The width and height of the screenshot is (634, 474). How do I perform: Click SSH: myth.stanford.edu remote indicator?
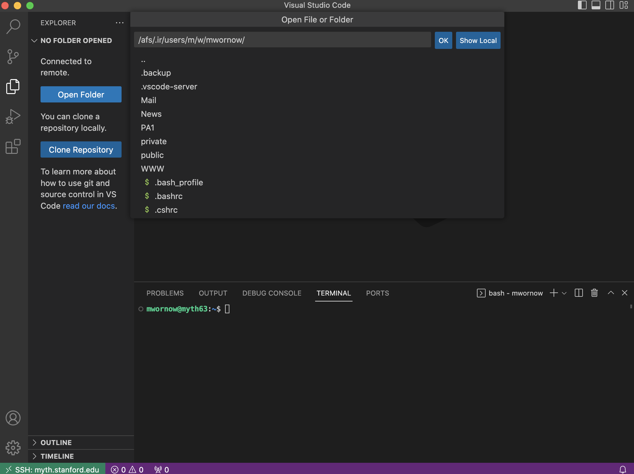53,469
